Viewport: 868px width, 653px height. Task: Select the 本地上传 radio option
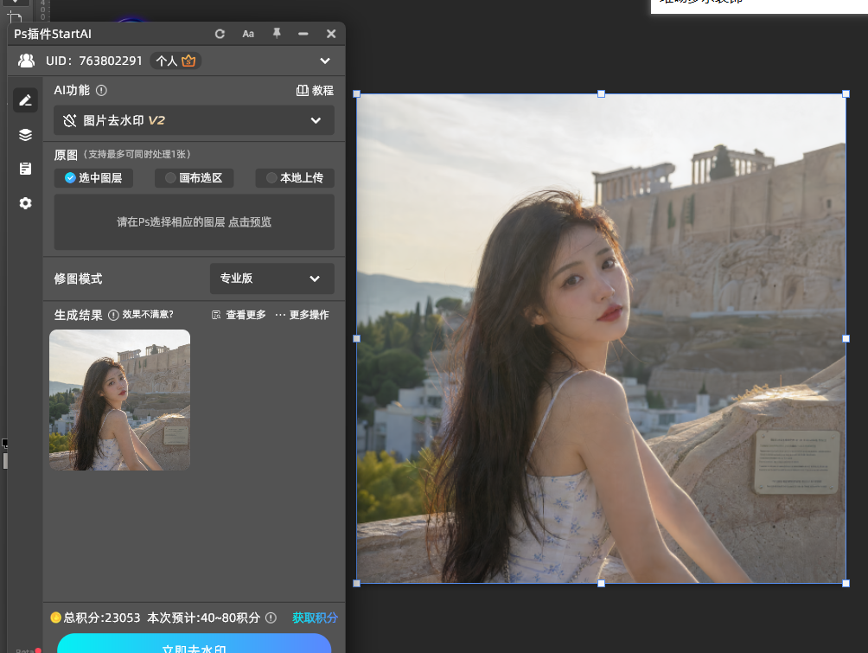point(295,178)
